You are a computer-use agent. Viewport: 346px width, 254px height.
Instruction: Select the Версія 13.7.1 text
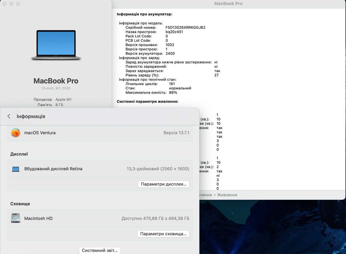click(176, 133)
